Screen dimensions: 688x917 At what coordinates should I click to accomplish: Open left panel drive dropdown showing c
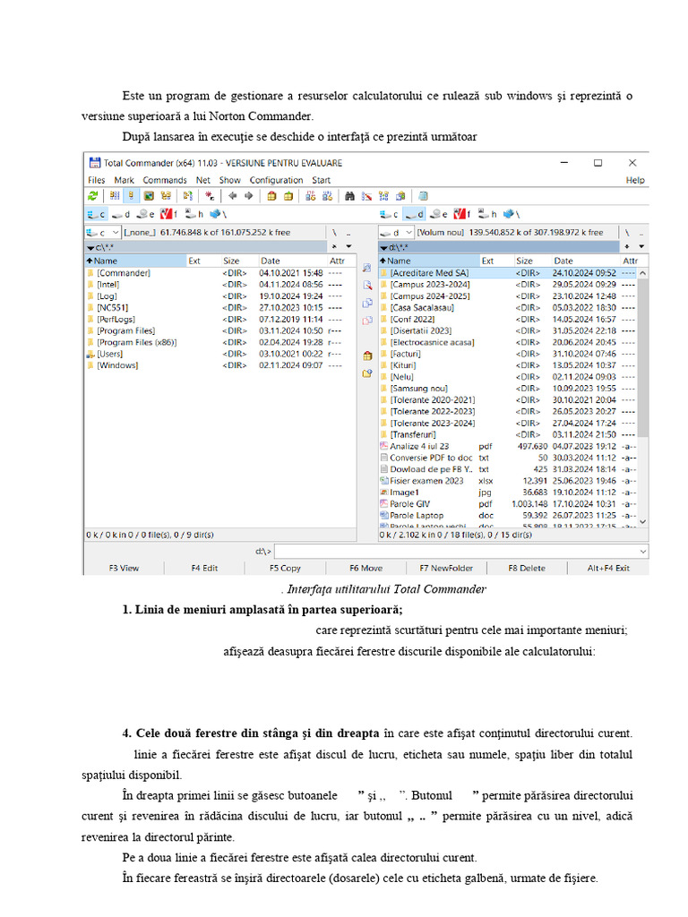tap(103, 233)
